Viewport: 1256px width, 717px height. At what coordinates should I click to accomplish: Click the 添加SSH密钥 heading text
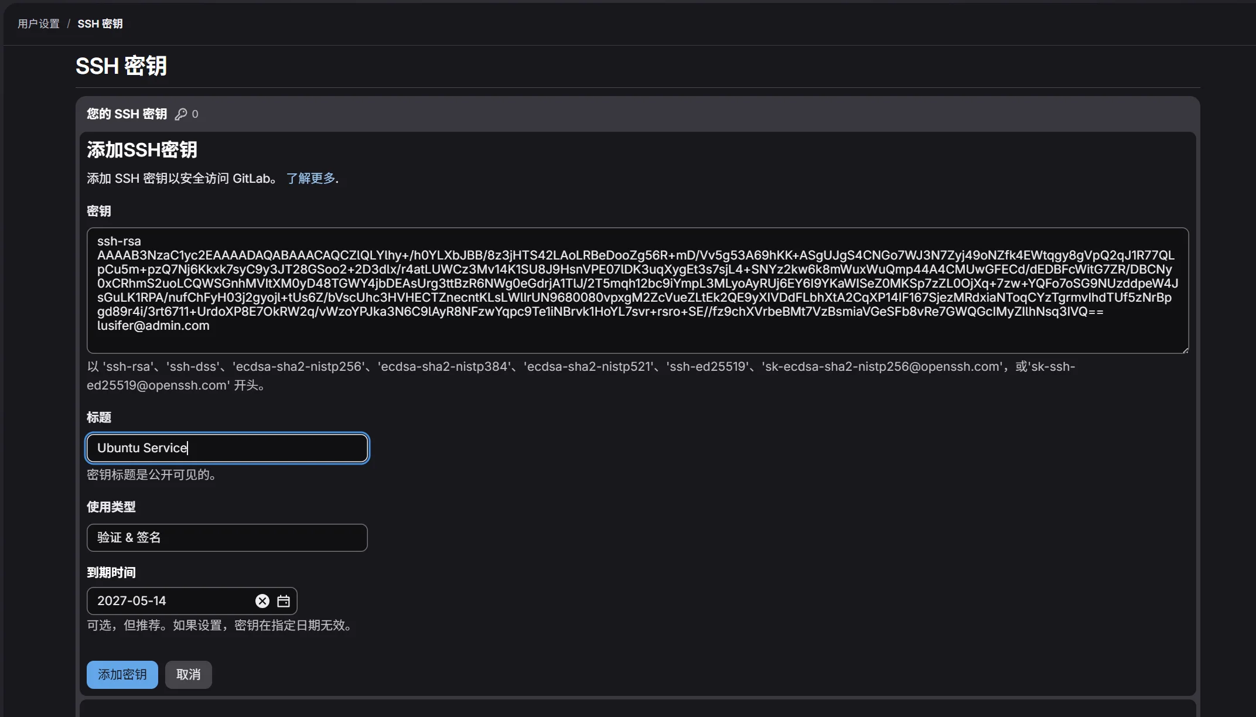coord(142,150)
